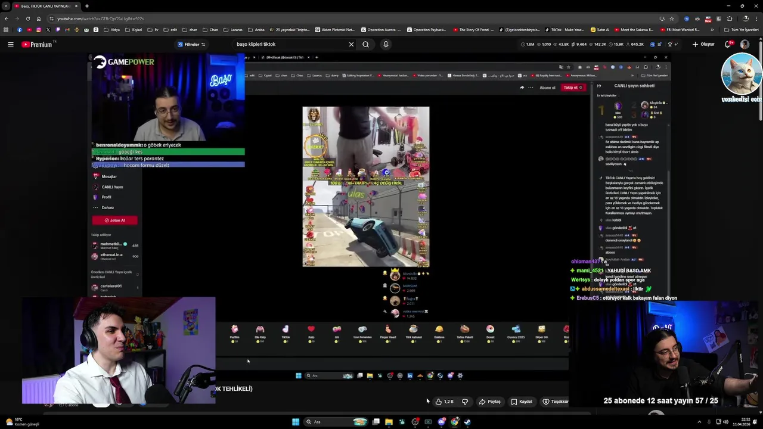
Task: Open the Instagram bookmark icon
Action: [39, 30]
